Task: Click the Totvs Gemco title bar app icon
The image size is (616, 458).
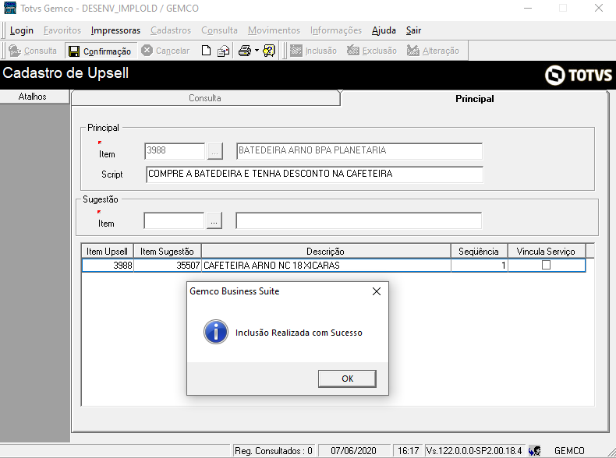Action: pyautogui.click(x=10, y=8)
